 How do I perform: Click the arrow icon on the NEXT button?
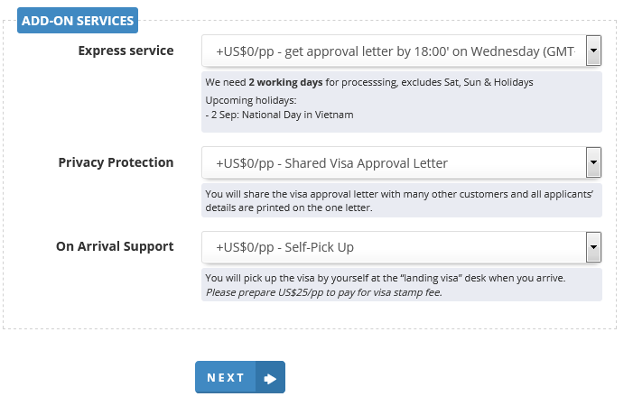pyautogui.click(x=270, y=378)
